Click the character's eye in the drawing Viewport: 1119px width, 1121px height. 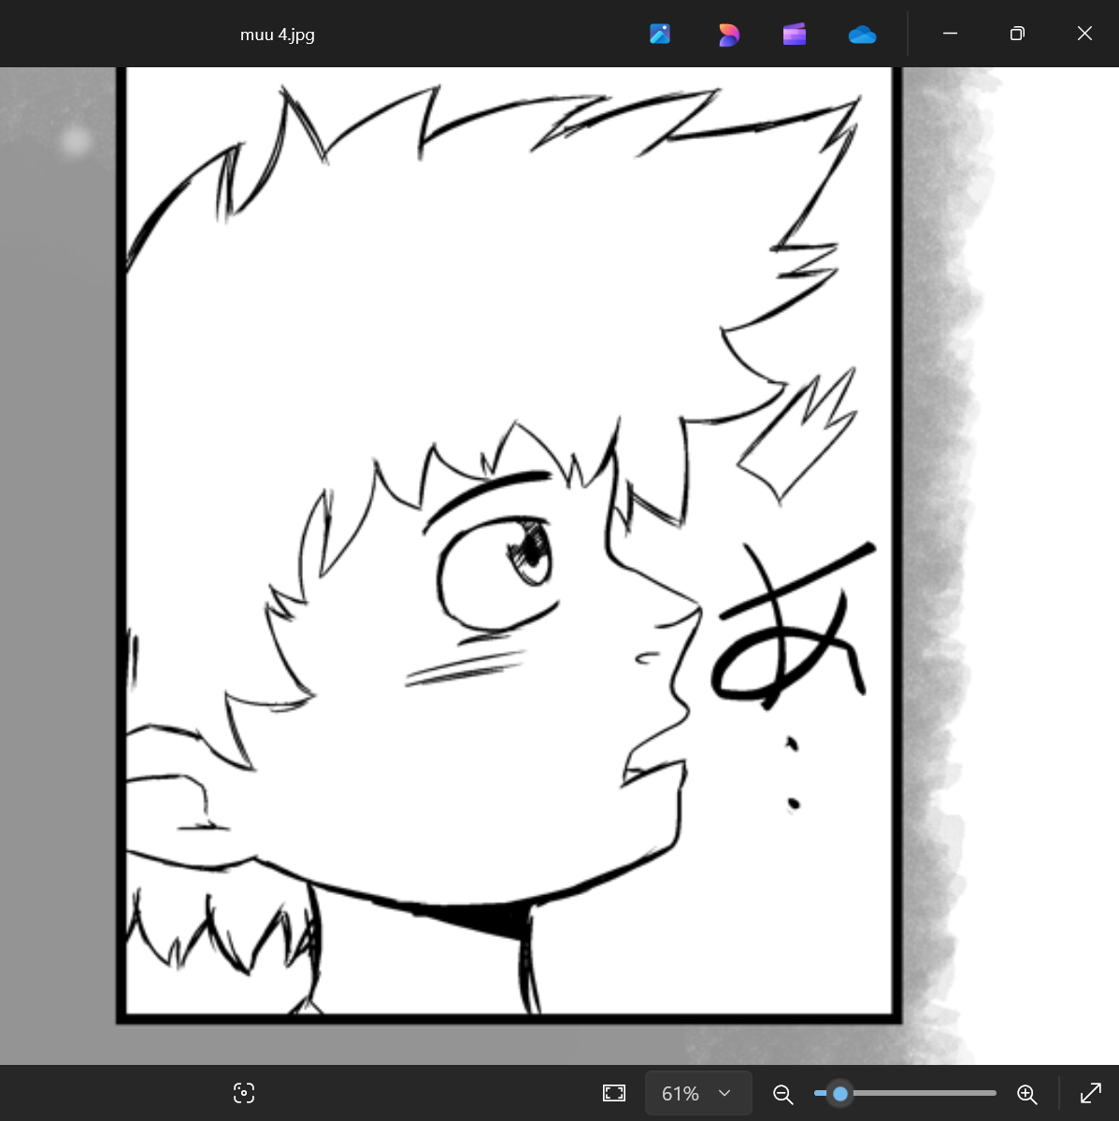coord(529,553)
